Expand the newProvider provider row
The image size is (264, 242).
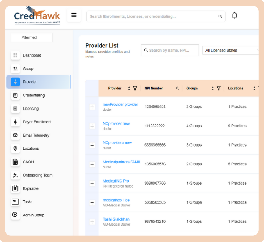[x=92, y=107]
